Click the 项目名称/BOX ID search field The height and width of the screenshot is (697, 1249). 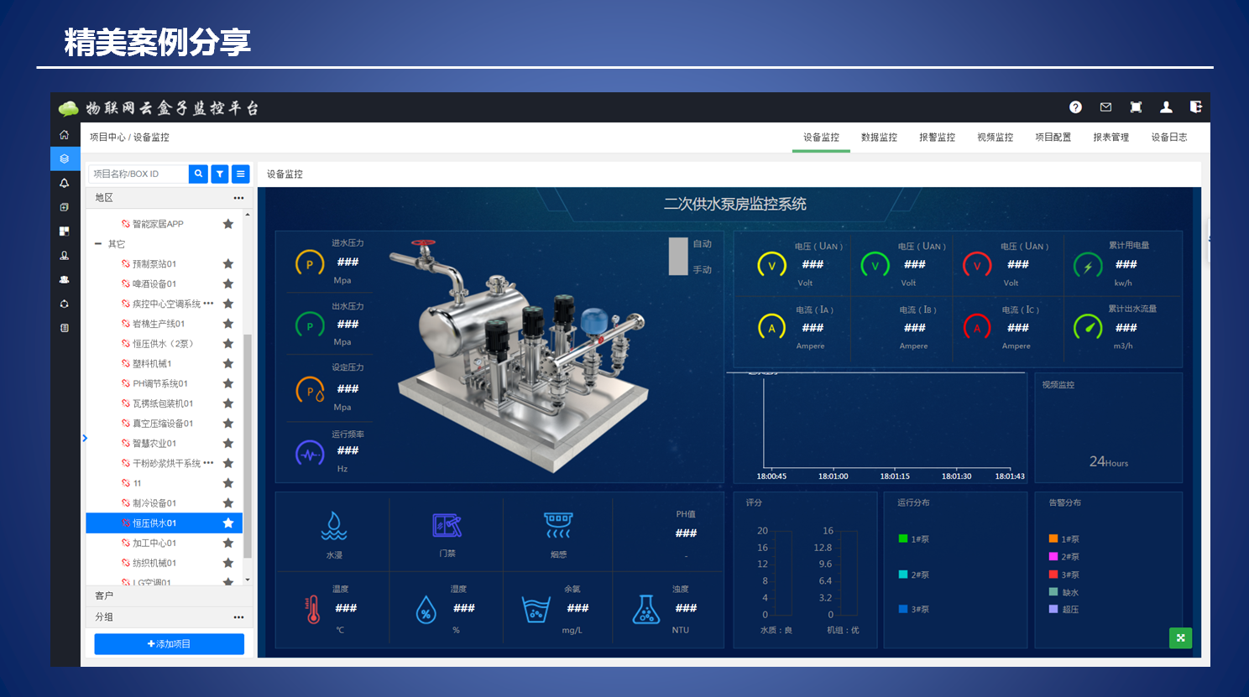point(138,174)
